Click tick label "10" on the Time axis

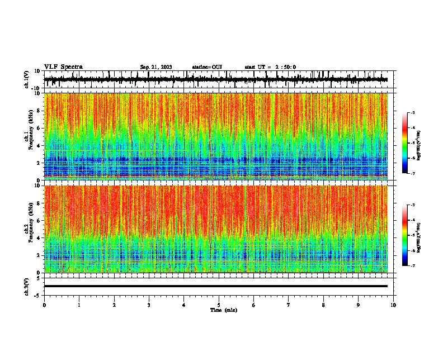point(393,305)
